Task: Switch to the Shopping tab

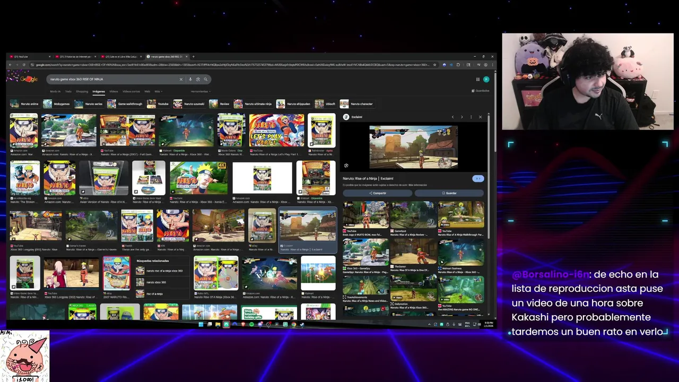Action: [82, 91]
